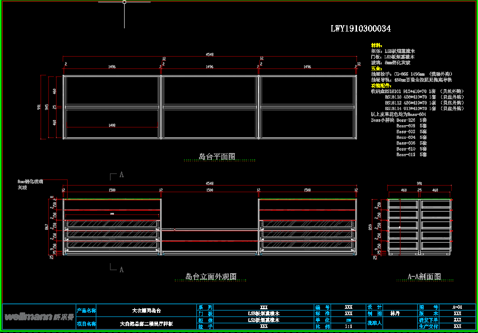Click the yellow 功能配件 heading in notes
The image size is (478, 333).
tap(381, 85)
